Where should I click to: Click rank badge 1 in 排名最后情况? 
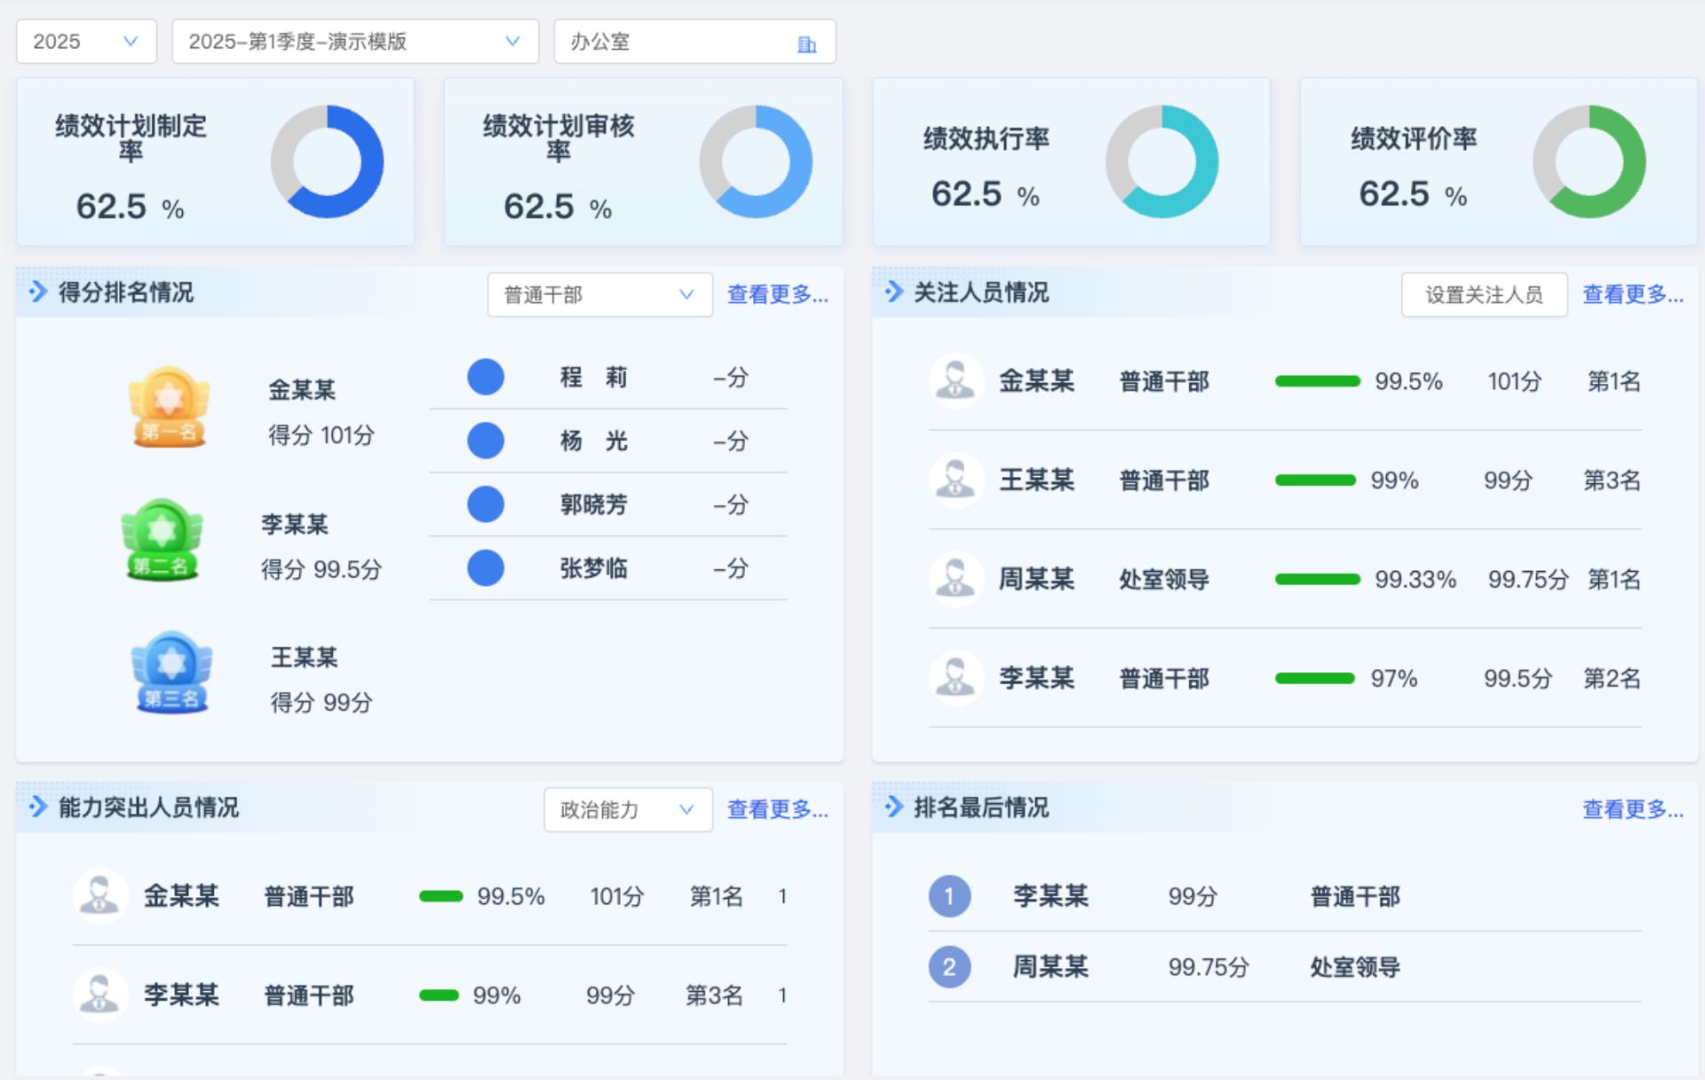[949, 896]
